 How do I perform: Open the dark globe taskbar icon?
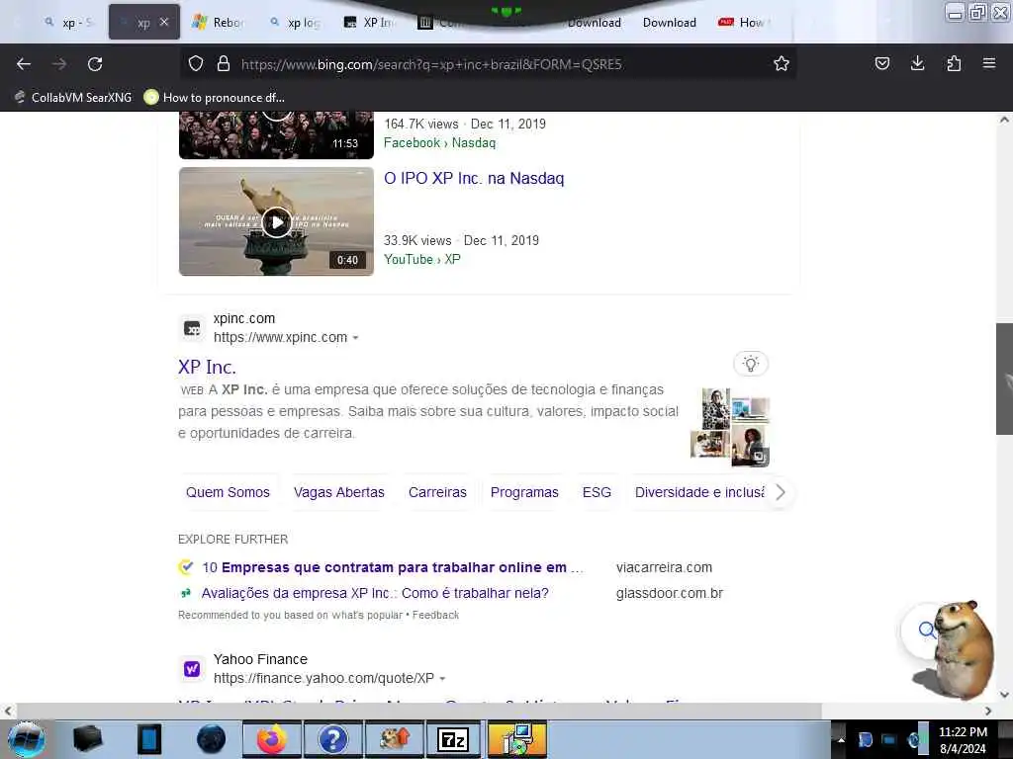[x=212, y=739]
